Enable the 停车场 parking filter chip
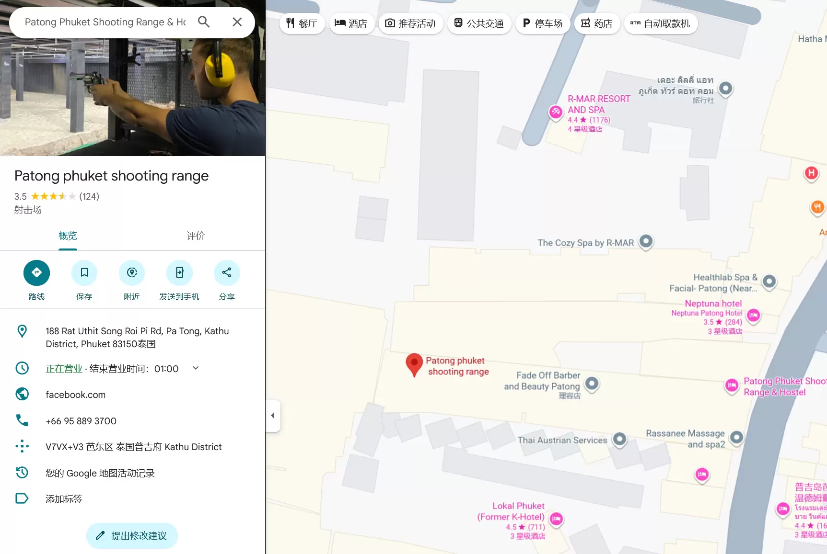 coord(543,23)
